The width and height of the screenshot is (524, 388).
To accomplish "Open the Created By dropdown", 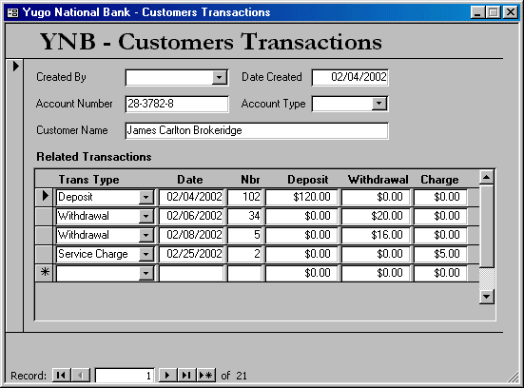I will pyautogui.click(x=220, y=78).
